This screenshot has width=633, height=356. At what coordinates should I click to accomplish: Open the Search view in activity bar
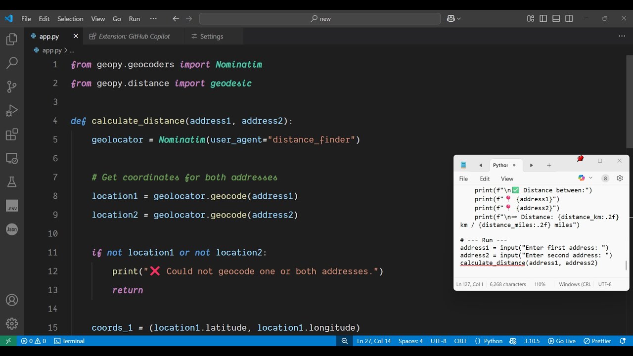click(x=12, y=63)
